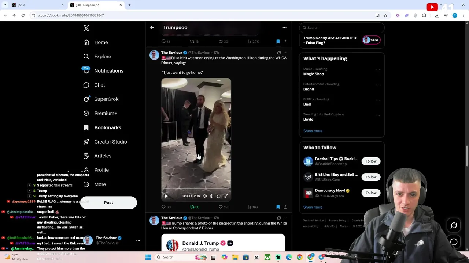469x263 pixels.
Task: Open options for Brand trend
Action: point(378,85)
